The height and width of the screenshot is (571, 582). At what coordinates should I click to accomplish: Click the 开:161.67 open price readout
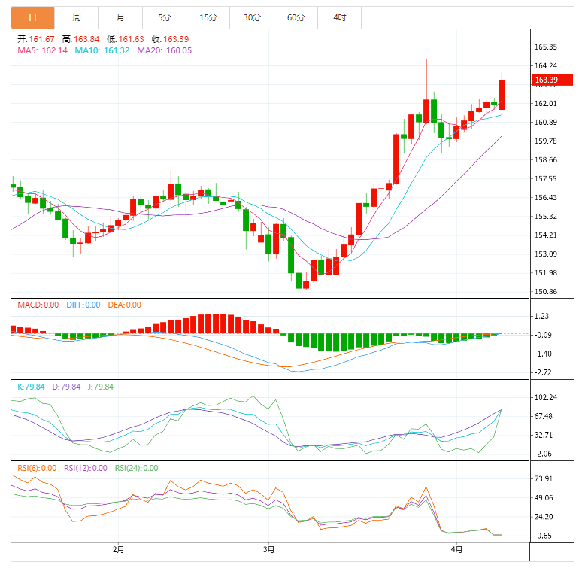35,39
